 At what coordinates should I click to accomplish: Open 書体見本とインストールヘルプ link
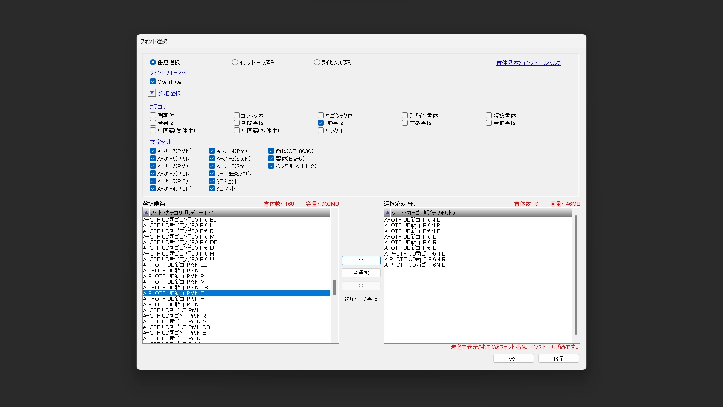pos(528,63)
